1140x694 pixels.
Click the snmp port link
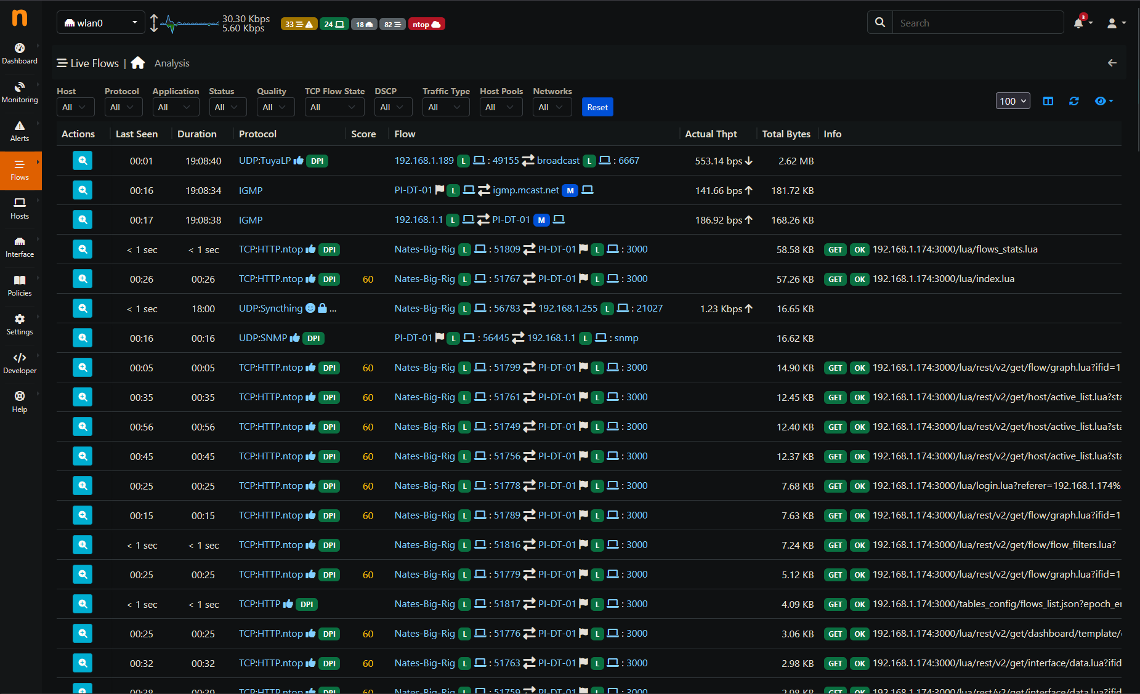point(626,338)
